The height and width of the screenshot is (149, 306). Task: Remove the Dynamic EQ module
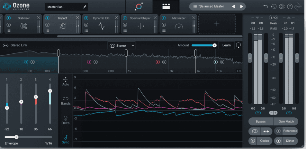(x=116, y=18)
